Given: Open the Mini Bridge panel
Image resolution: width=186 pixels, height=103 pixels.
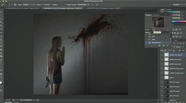Looking at the screenshot, I should 5,102.
